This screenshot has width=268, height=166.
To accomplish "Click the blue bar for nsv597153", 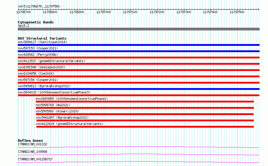I will point(139,51).
